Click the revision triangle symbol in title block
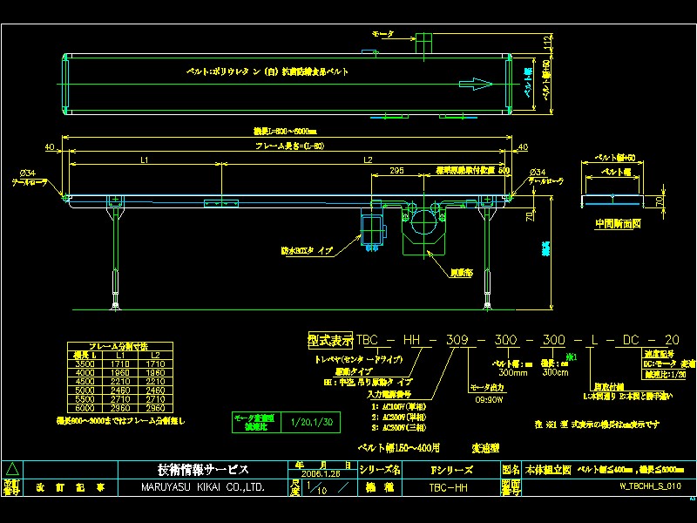 point(12,470)
